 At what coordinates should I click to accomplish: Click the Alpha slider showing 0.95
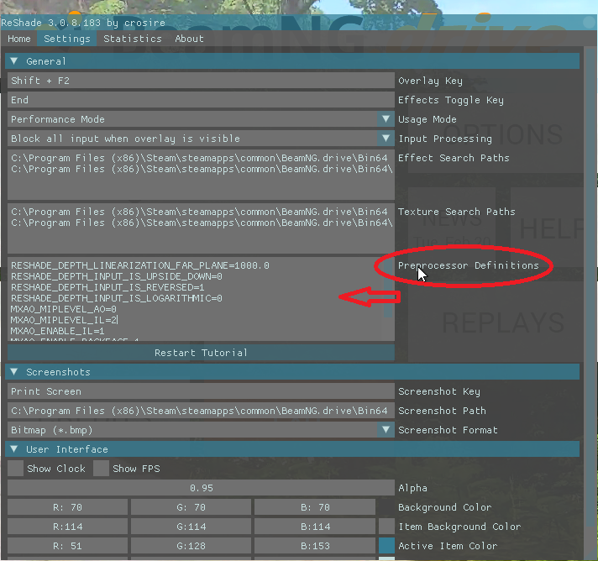point(201,488)
